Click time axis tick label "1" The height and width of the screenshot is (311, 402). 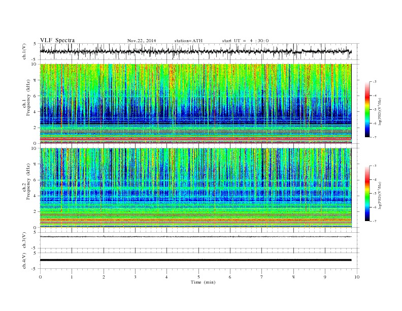tap(72, 277)
